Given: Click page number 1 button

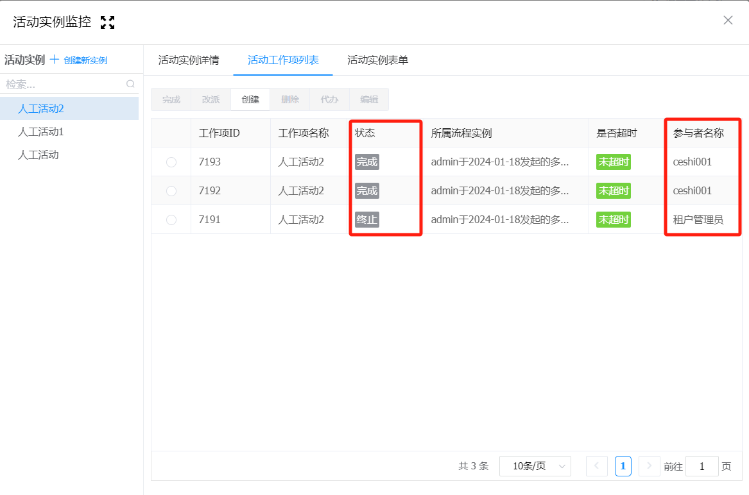Looking at the screenshot, I should [x=623, y=466].
